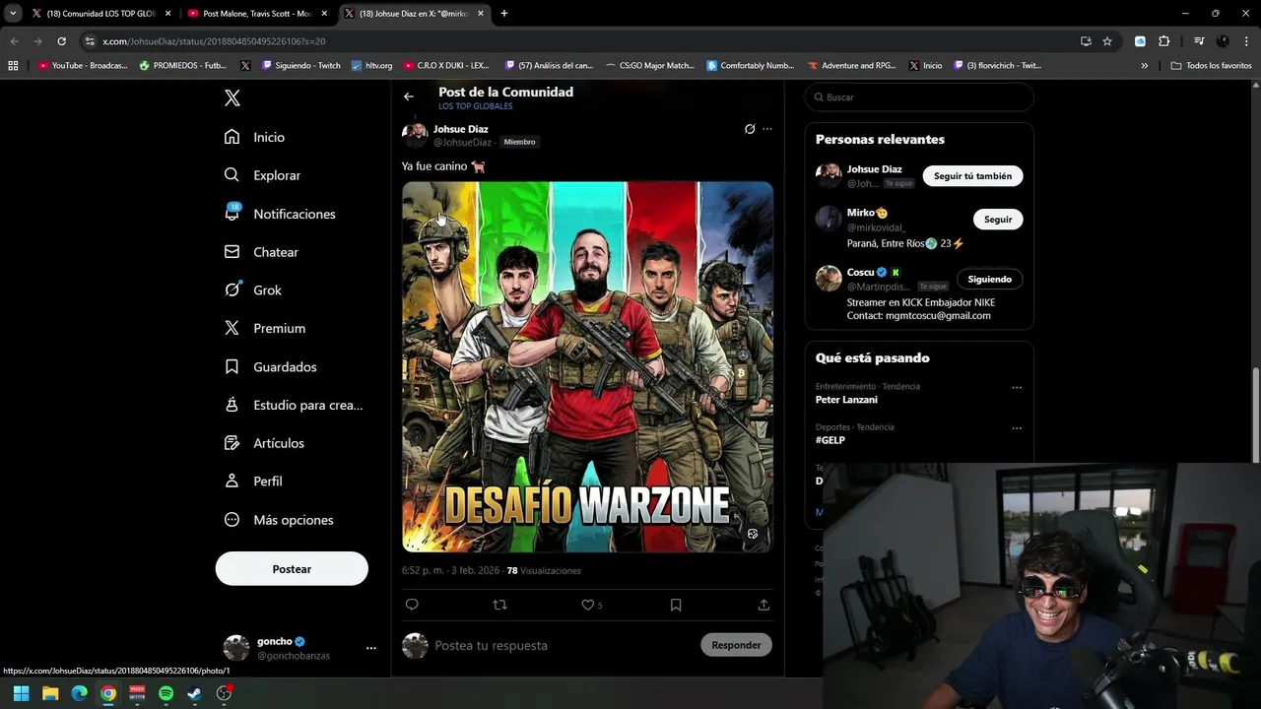
Task: Open Estudio para creadores
Action: click(294, 405)
